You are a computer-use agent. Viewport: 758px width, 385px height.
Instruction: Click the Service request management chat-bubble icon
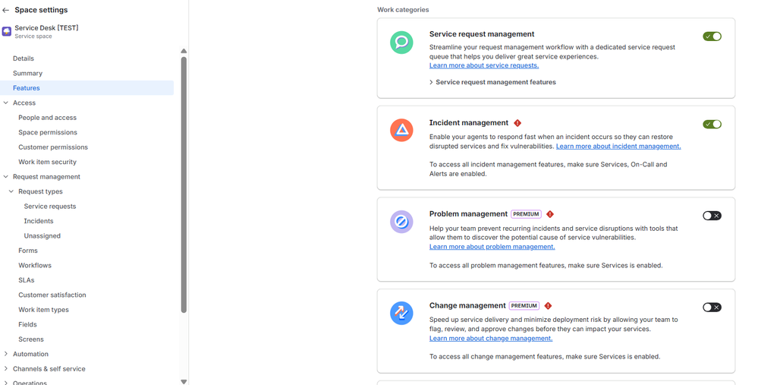[x=401, y=43]
